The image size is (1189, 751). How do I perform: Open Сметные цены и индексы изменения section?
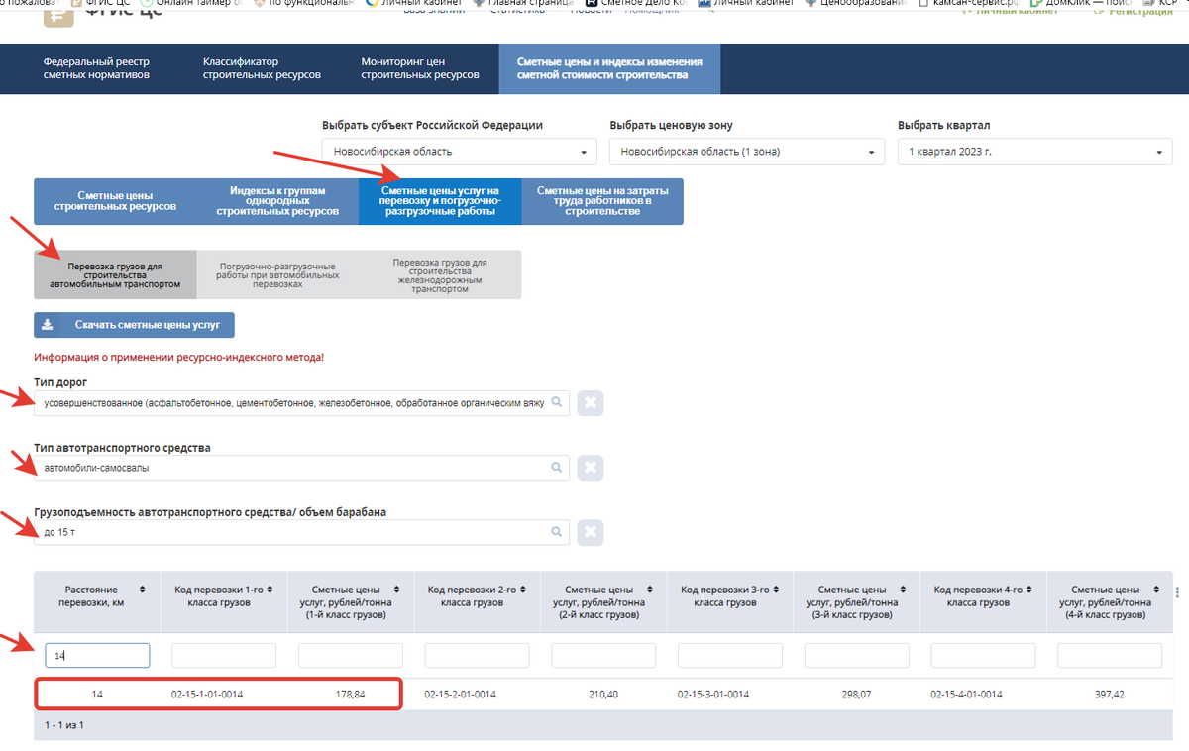[x=609, y=68]
